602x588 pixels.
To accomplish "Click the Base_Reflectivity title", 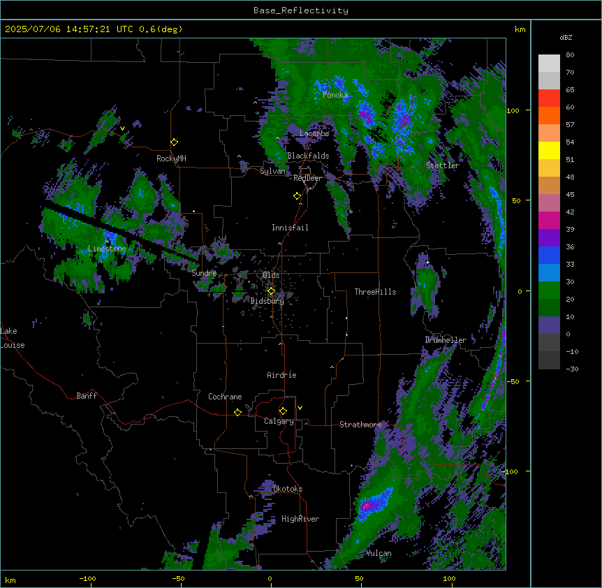I will point(301,10).
